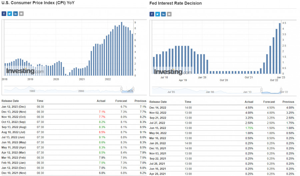Click the CPI chart range navigator handle
Image resolution: width=300 pixels, height=176 pixels.
point(122,90)
